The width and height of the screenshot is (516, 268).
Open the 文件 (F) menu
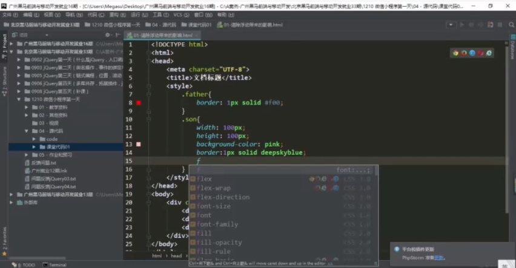10,15
